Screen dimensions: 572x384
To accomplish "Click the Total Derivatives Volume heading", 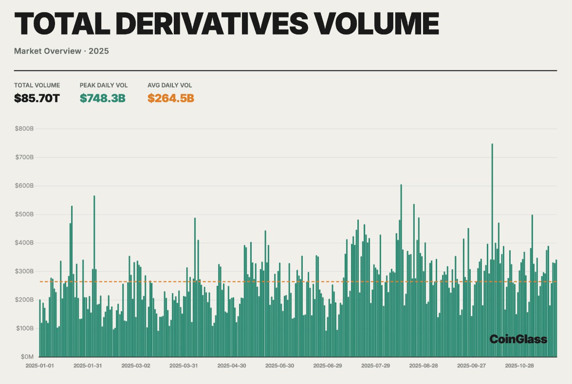I will click(x=226, y=24).
